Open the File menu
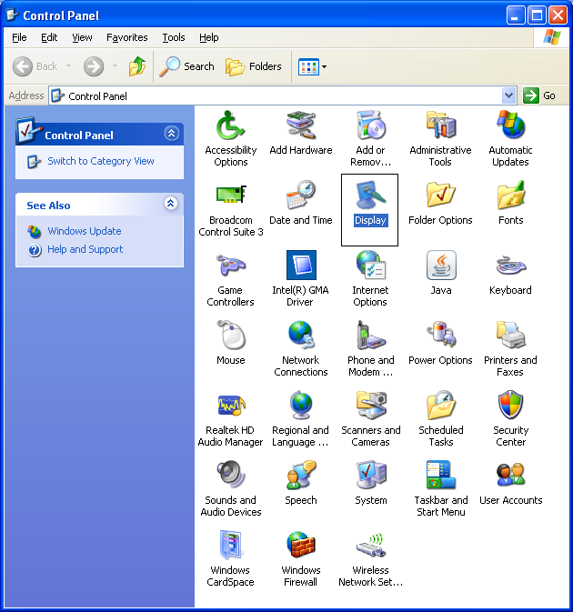Viewport: 573px width, 612px height. tap(19, 37)
